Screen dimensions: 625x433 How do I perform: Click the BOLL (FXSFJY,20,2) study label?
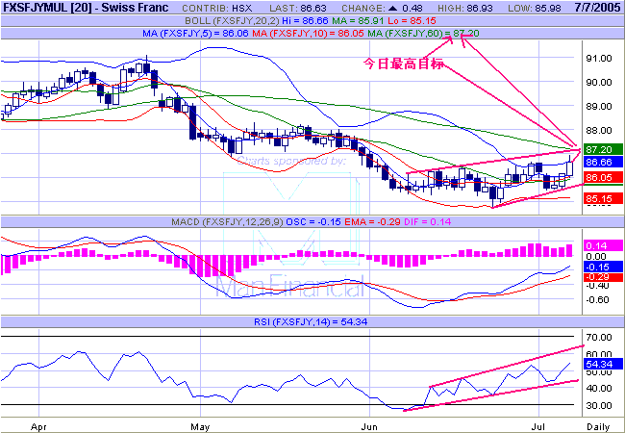pos(232,21)
